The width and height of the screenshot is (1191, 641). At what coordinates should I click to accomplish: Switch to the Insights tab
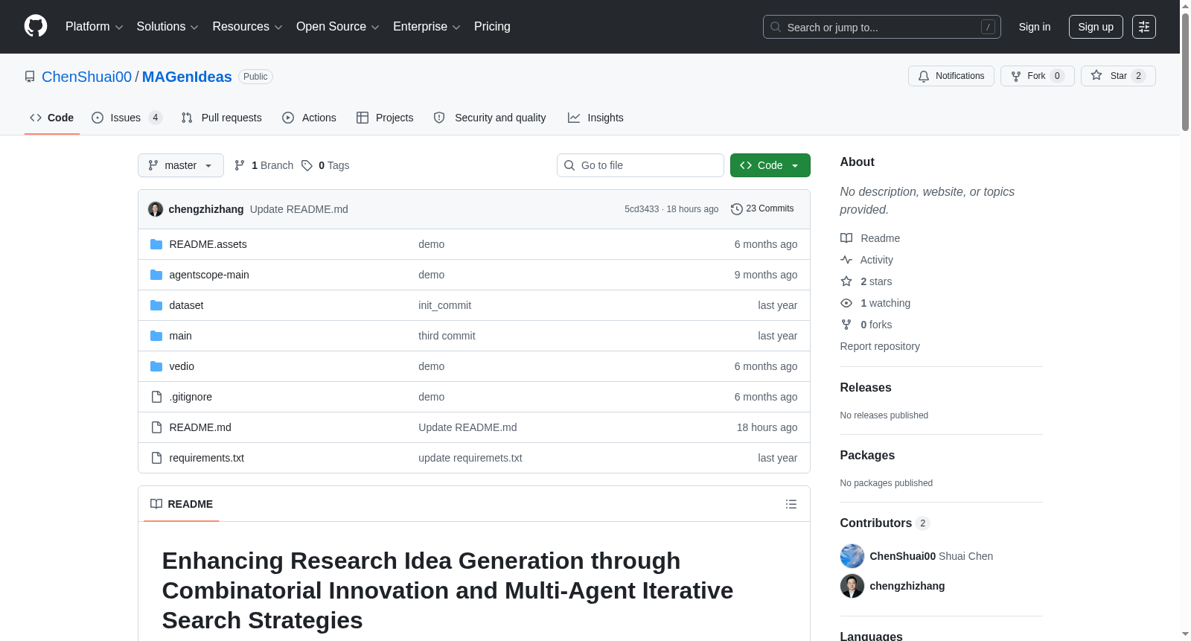[595, 118]
